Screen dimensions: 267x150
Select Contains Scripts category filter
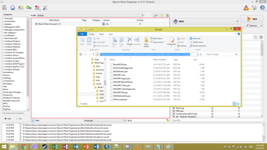point(11,61)
